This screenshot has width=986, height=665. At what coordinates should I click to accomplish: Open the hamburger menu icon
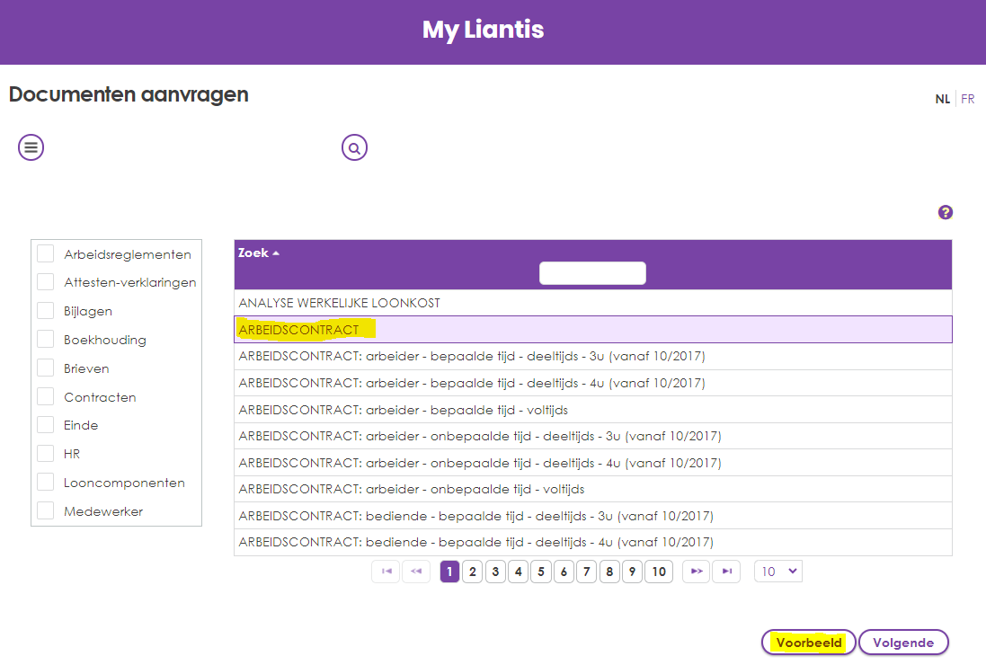(x=31, y=147)
